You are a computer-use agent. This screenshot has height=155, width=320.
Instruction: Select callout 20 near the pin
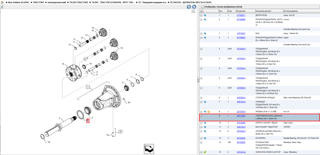click(129, 102)
